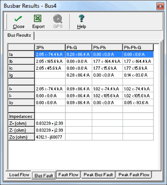Open the Fault Flow tab
The width and height of the screenshot is (167, 185).
(68, 175)
